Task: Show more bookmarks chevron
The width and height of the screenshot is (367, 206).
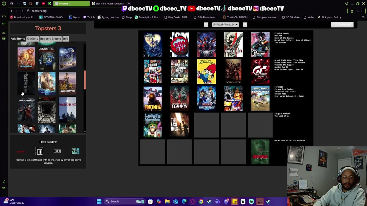Action: click(363, 17)
